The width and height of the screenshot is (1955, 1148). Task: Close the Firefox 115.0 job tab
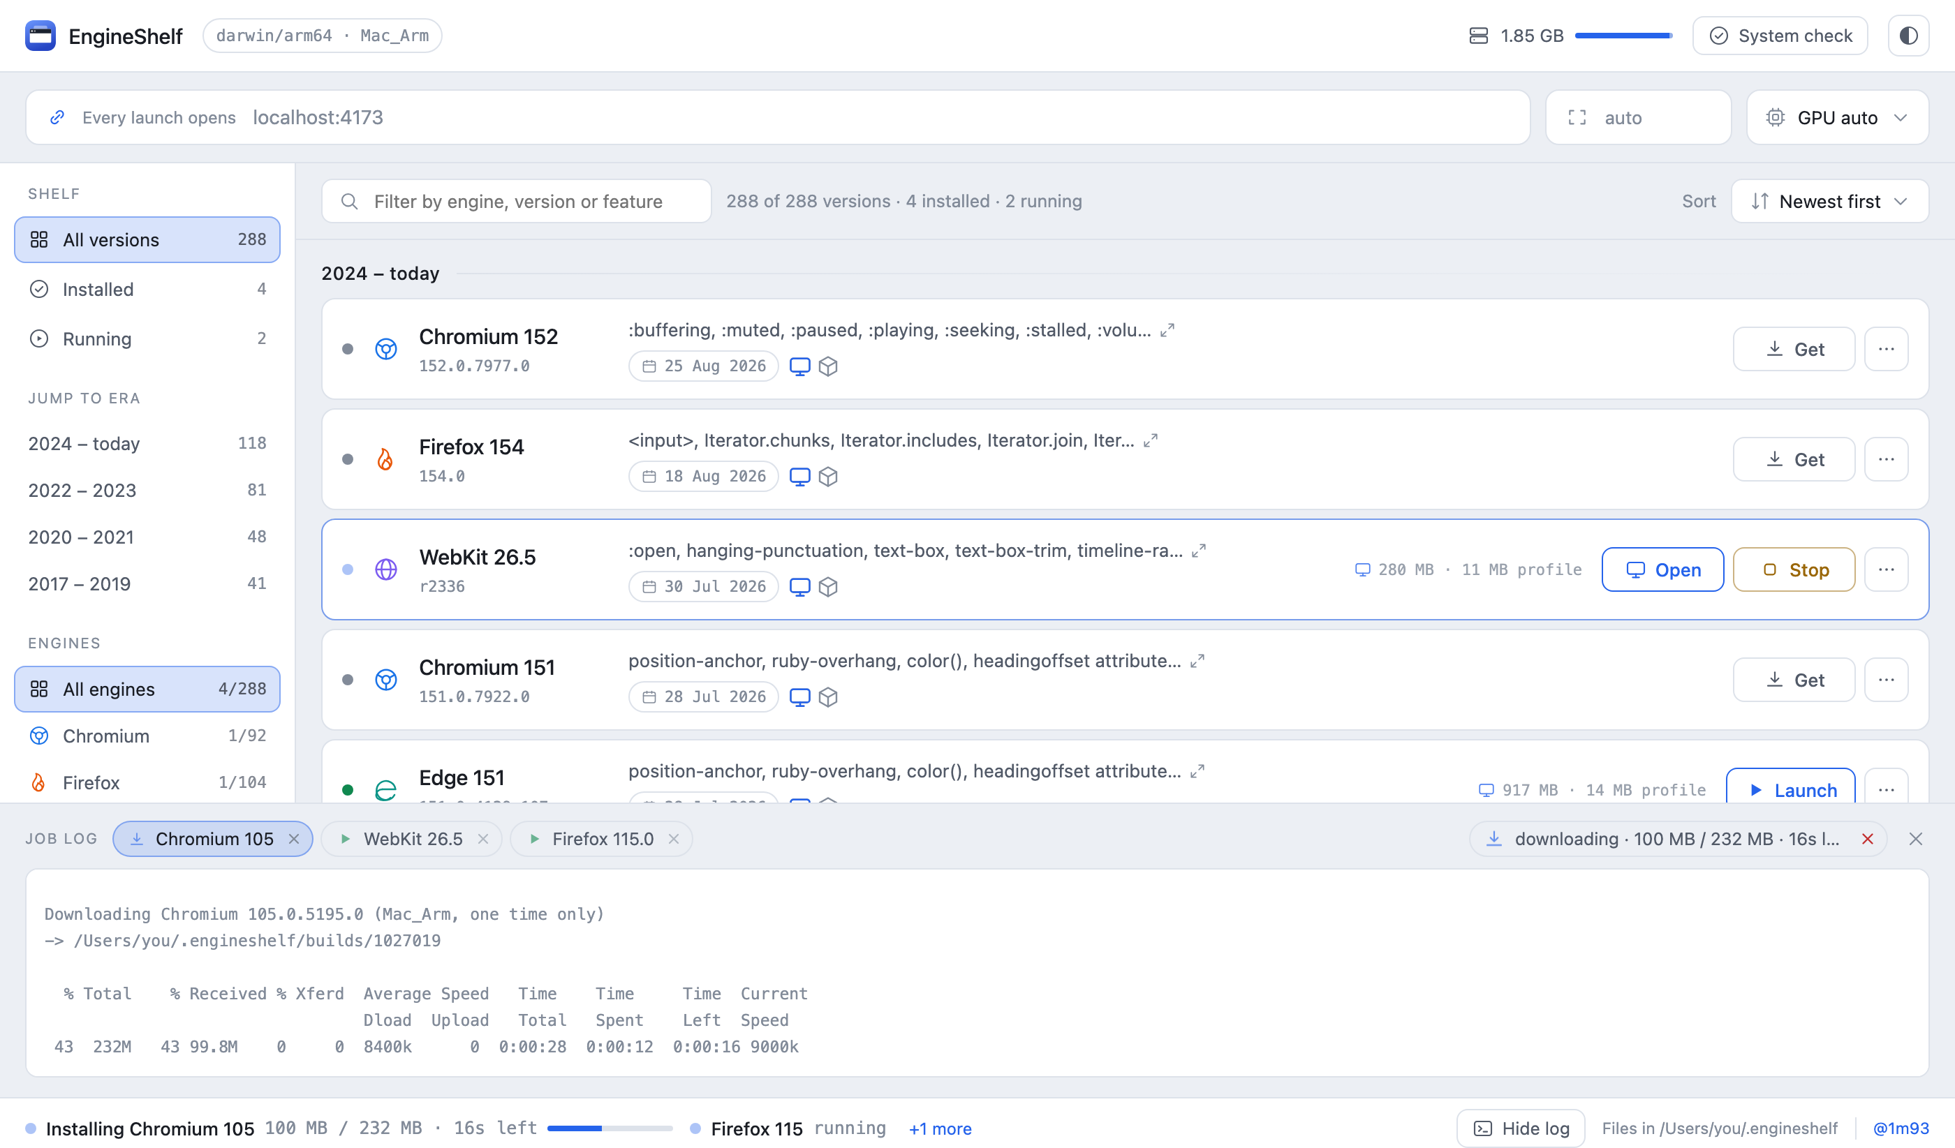coord(673,839)
